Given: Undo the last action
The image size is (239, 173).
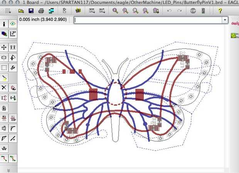Looking at the screenshot, I should 170,11.
